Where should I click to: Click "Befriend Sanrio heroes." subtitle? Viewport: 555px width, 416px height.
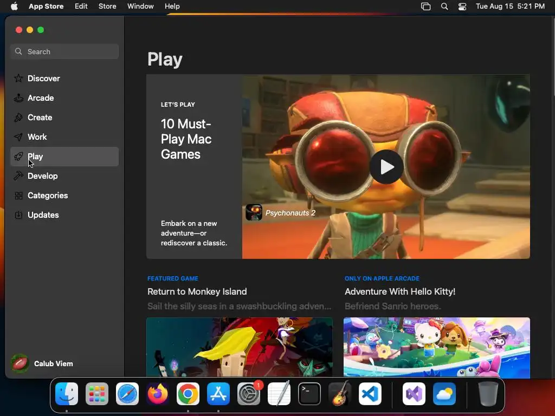click(393, 306)
